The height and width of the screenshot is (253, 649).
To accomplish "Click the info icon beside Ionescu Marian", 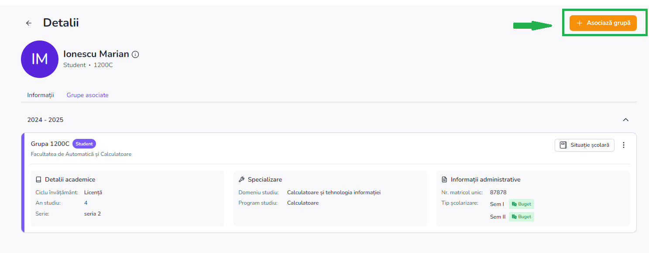I will (135, 54).
